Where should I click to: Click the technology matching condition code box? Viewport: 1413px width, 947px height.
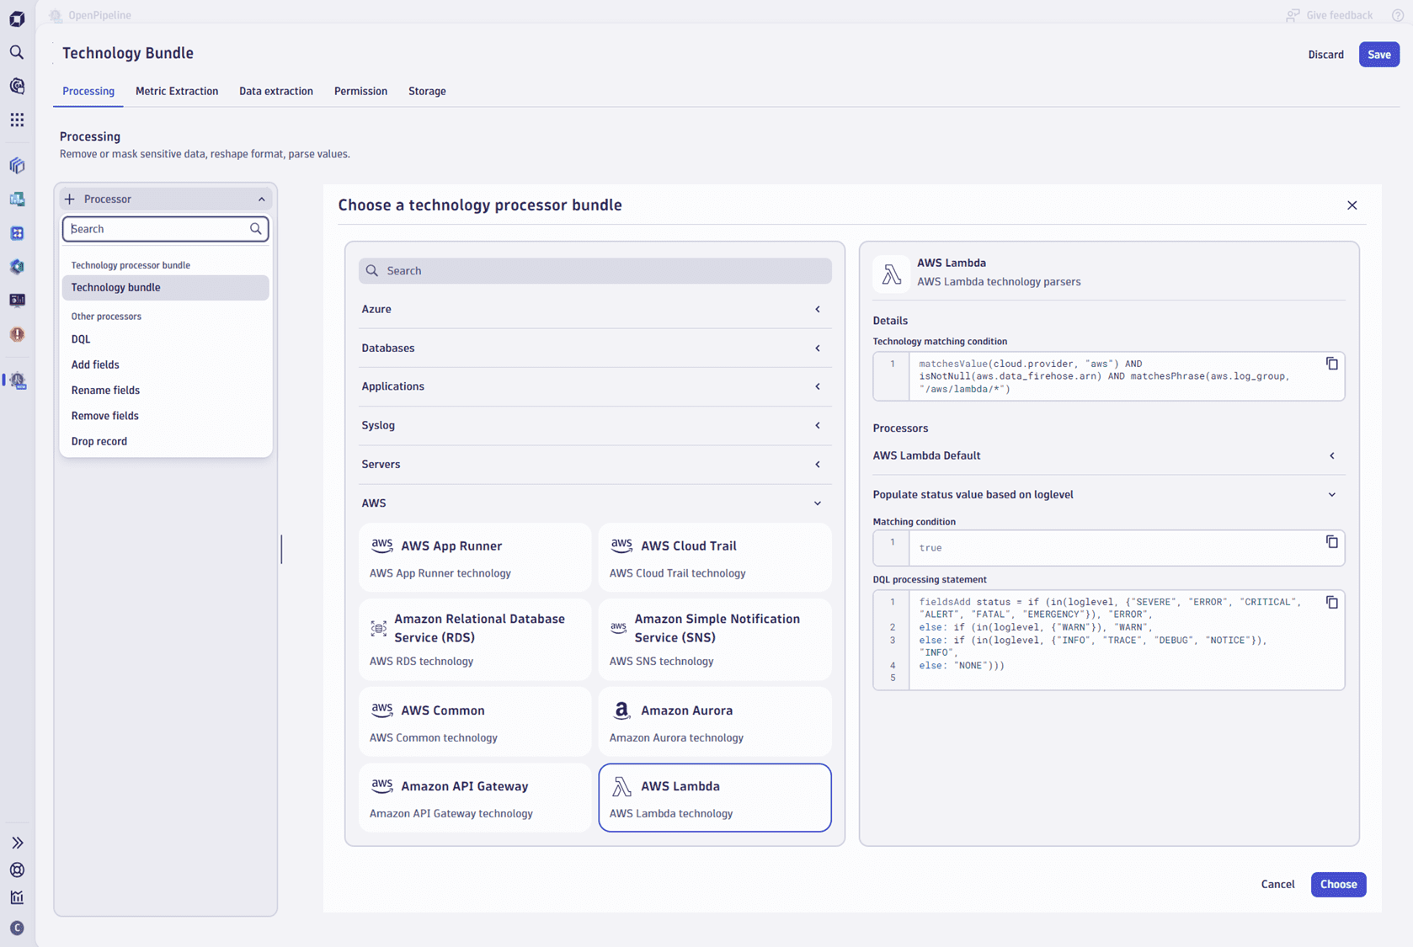coord(1108,376)
